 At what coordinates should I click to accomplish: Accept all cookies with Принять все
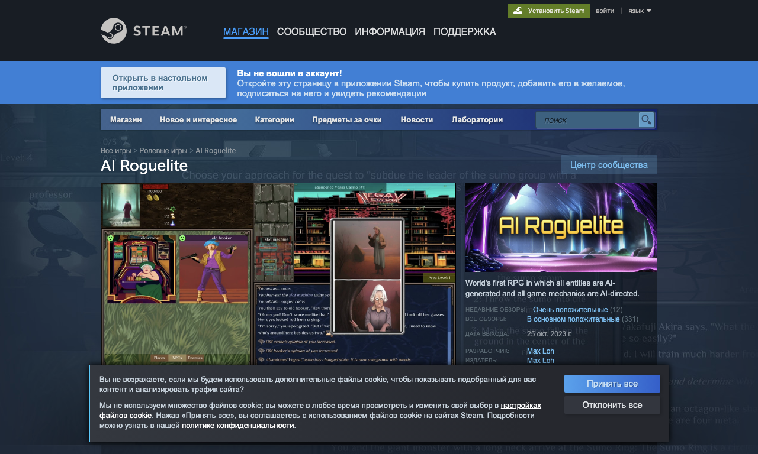612,384
